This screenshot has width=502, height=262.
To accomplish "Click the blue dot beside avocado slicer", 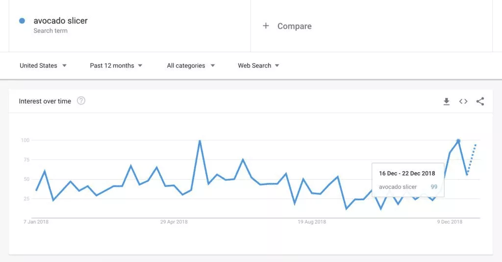I will pos(22,21).
